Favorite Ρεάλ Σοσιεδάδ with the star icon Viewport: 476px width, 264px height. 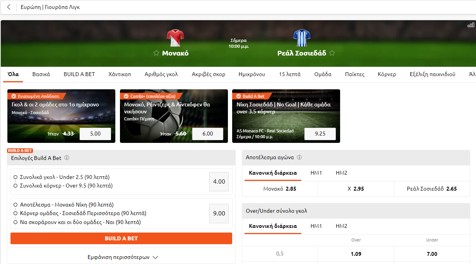[x=332, y=53]
